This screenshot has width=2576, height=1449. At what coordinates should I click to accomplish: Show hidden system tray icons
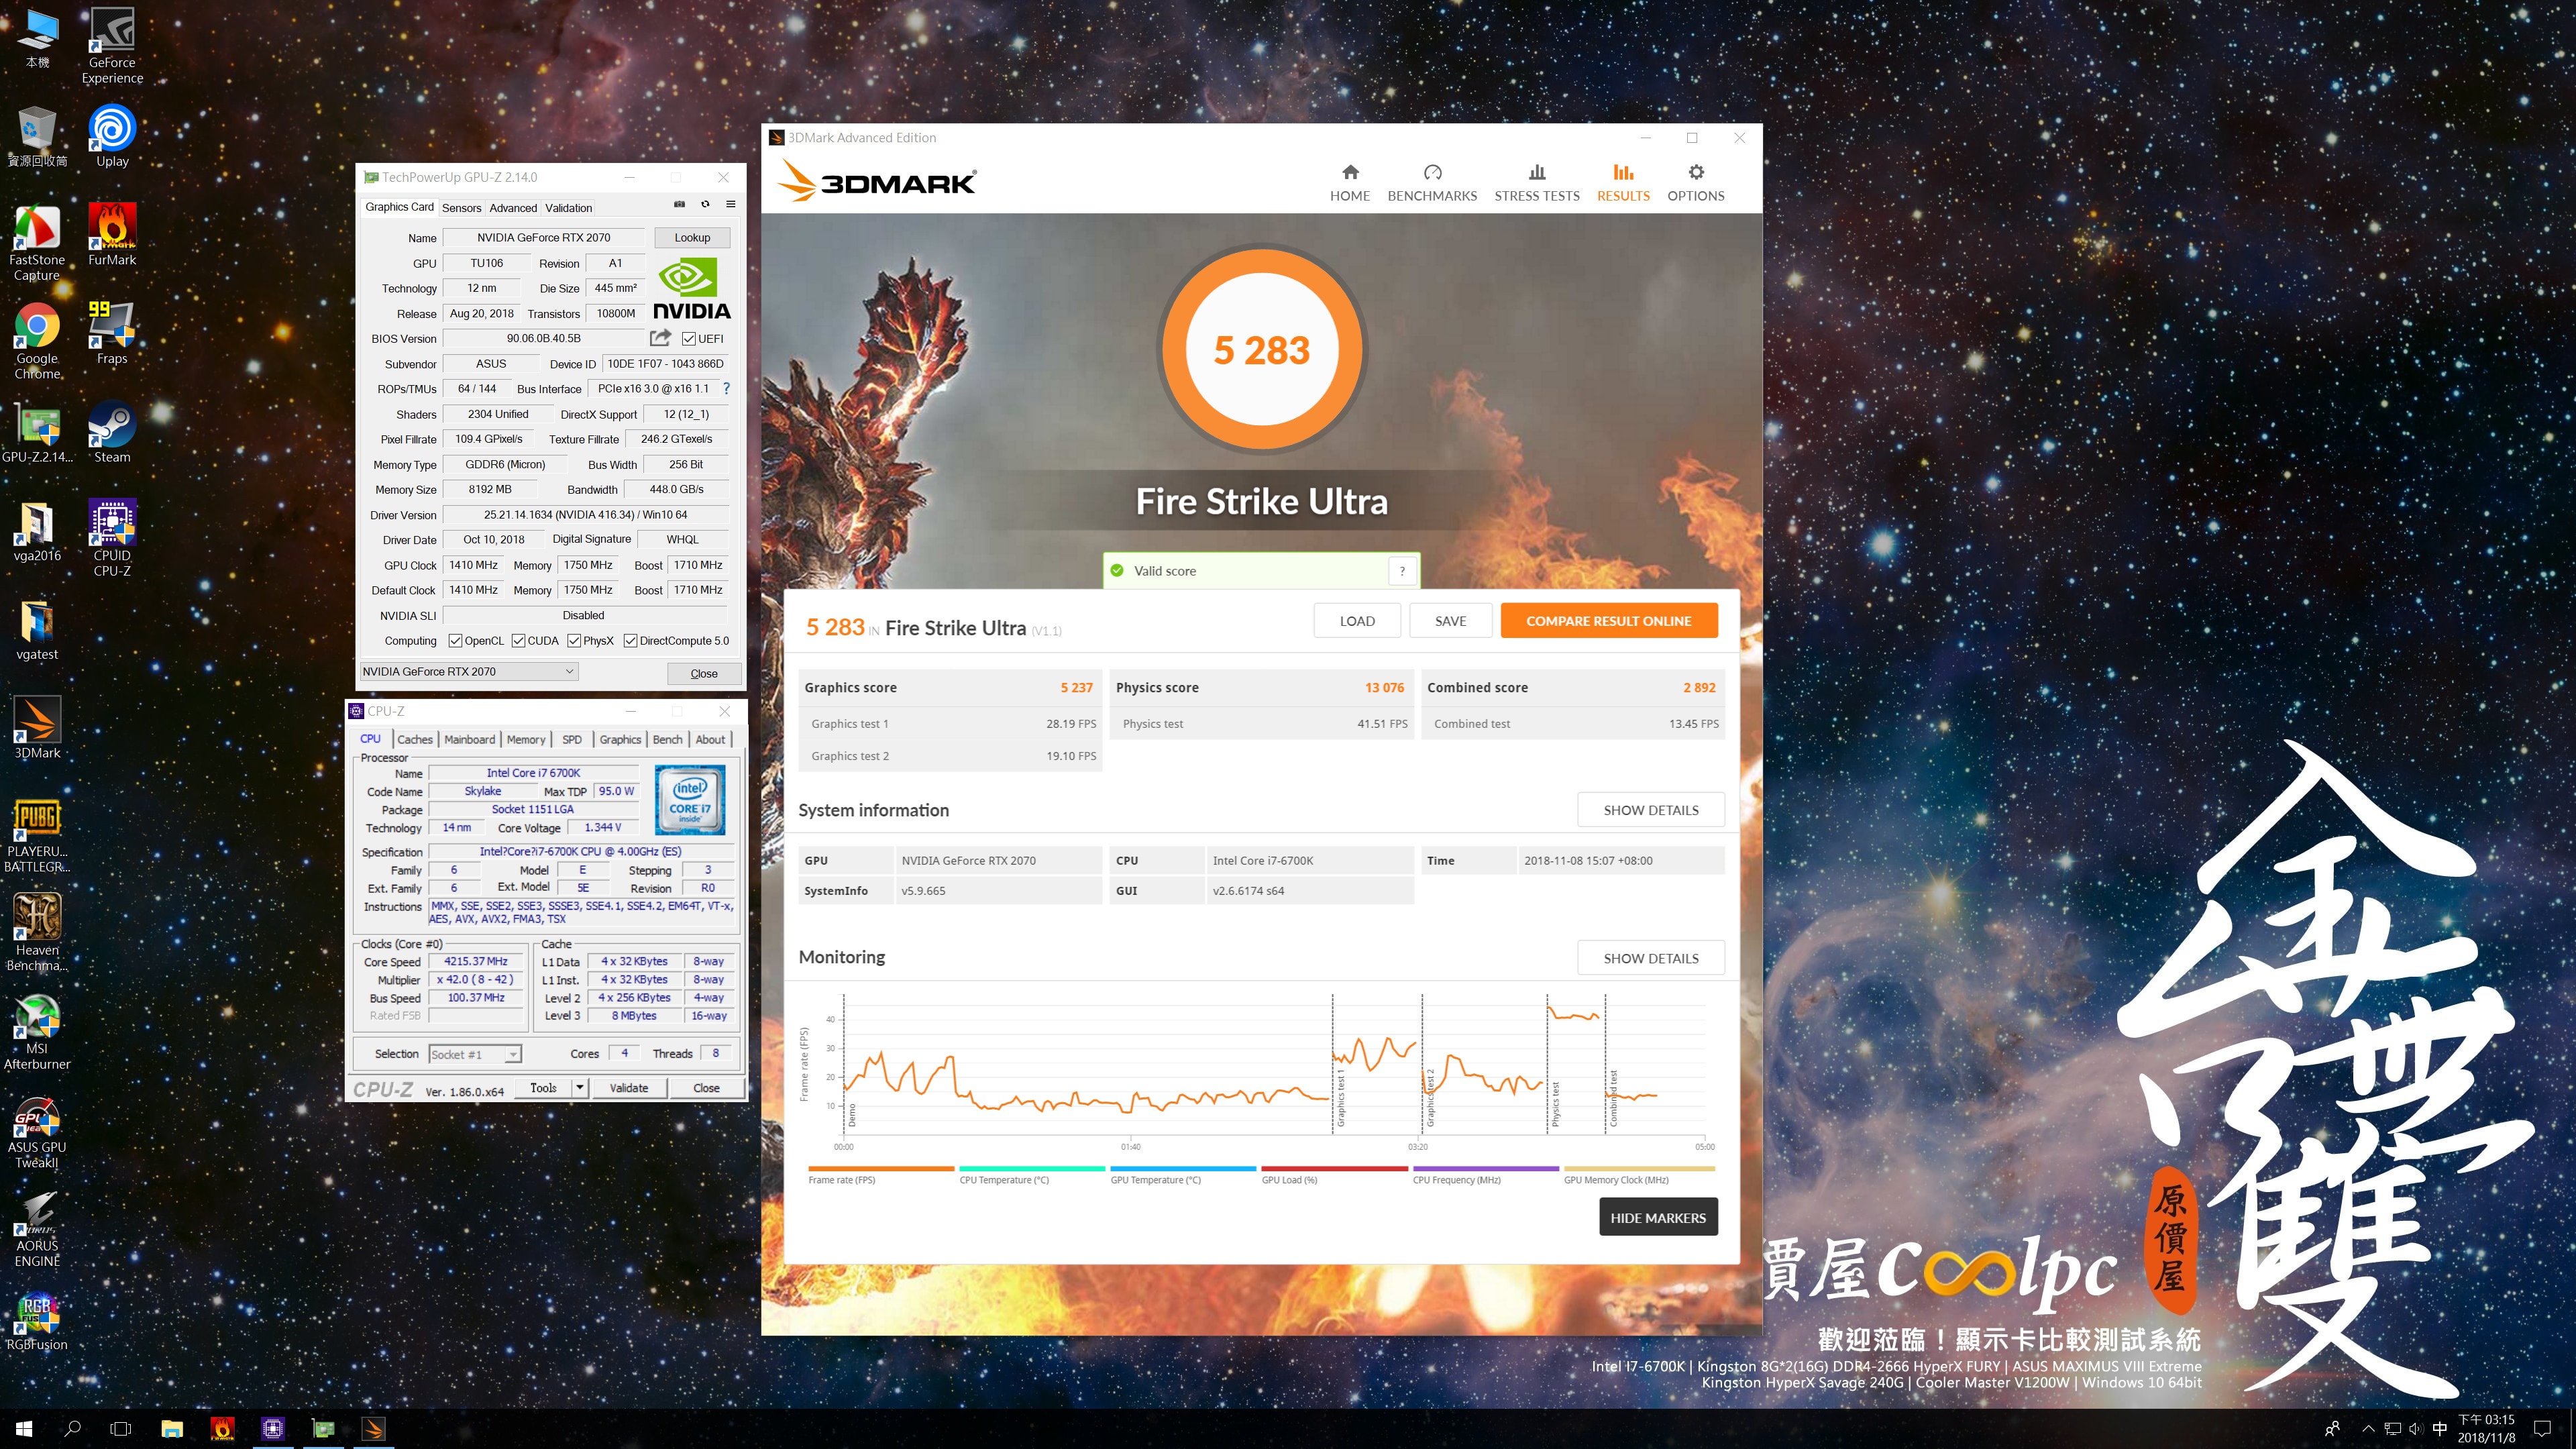[2368, 1428]
